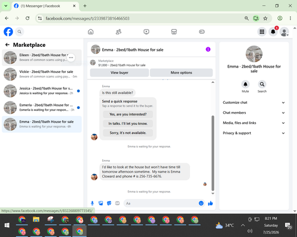Image resolution: width=297 pixels, height=237 pixels.
Task: Open the notifications bell in header
Action: coord(273,31)
